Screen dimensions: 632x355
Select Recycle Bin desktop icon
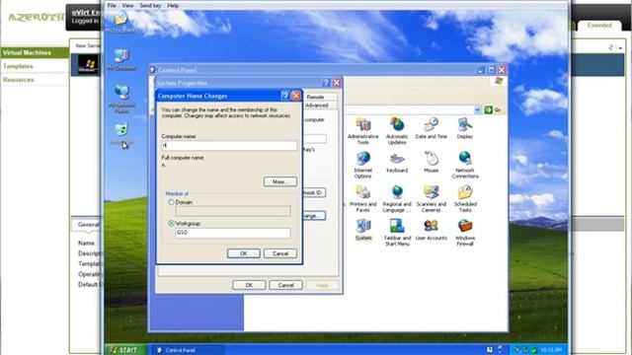pyautogui.click(x=121, y=134)
